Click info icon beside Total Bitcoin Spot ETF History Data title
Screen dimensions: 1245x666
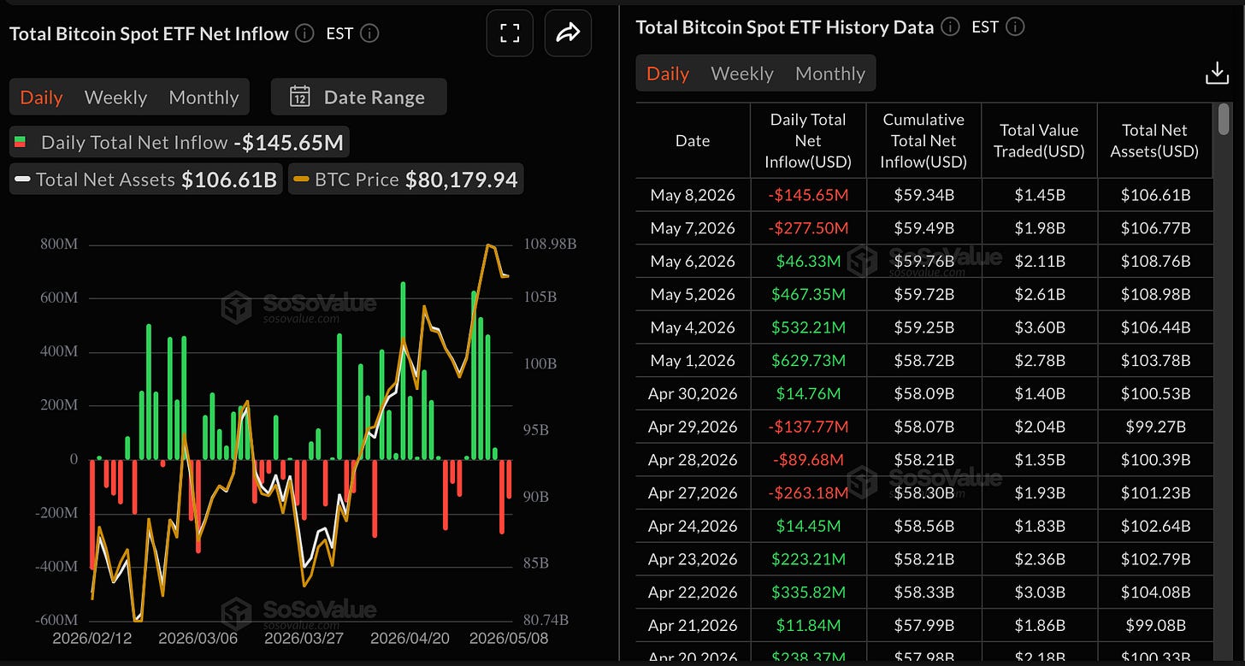(x=950, y=27)
